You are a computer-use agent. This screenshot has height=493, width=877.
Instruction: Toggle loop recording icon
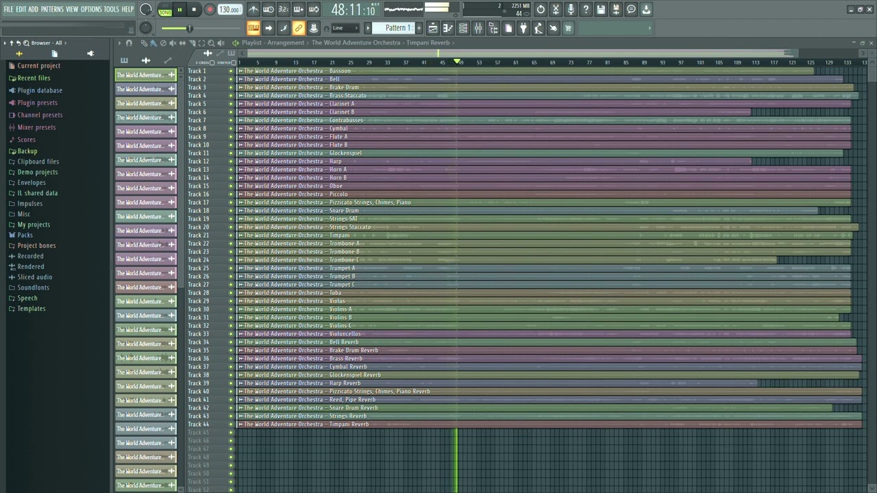click(x=314, y=10)
